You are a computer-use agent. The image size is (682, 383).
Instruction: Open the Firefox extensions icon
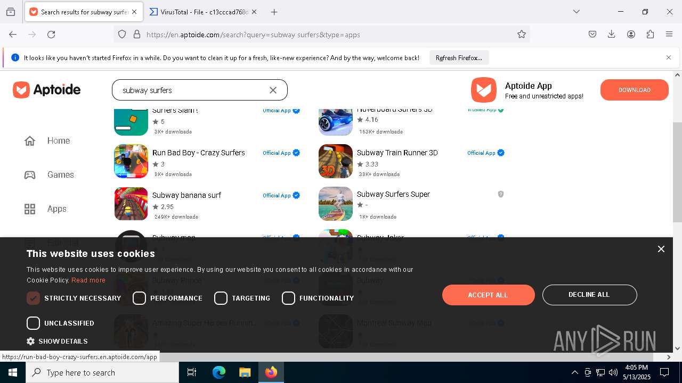click(x=650, y=34)
